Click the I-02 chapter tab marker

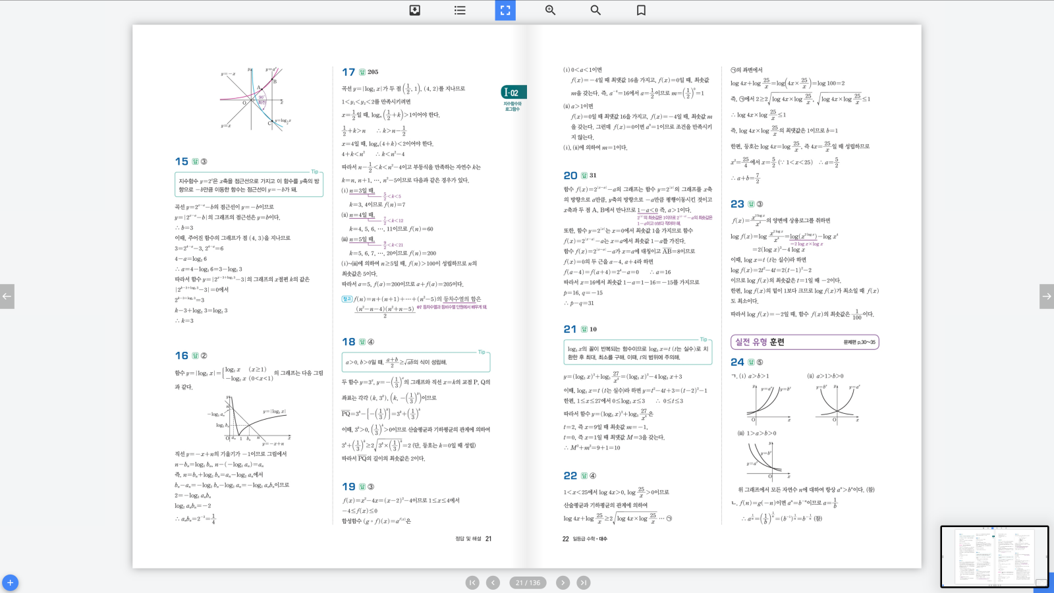[x=513, y=93]
